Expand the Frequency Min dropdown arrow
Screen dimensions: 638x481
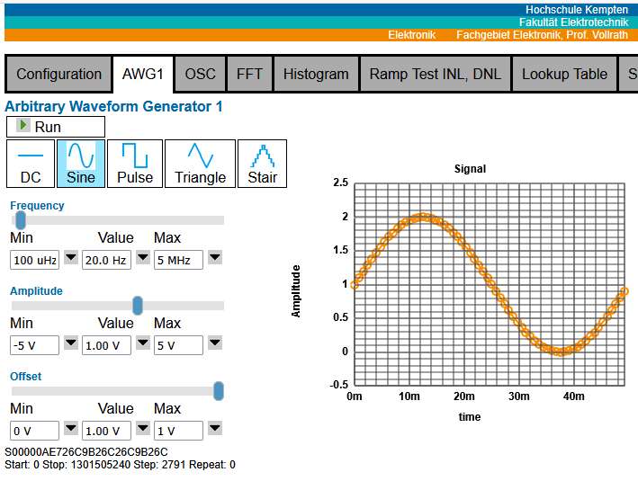point(70,259)
